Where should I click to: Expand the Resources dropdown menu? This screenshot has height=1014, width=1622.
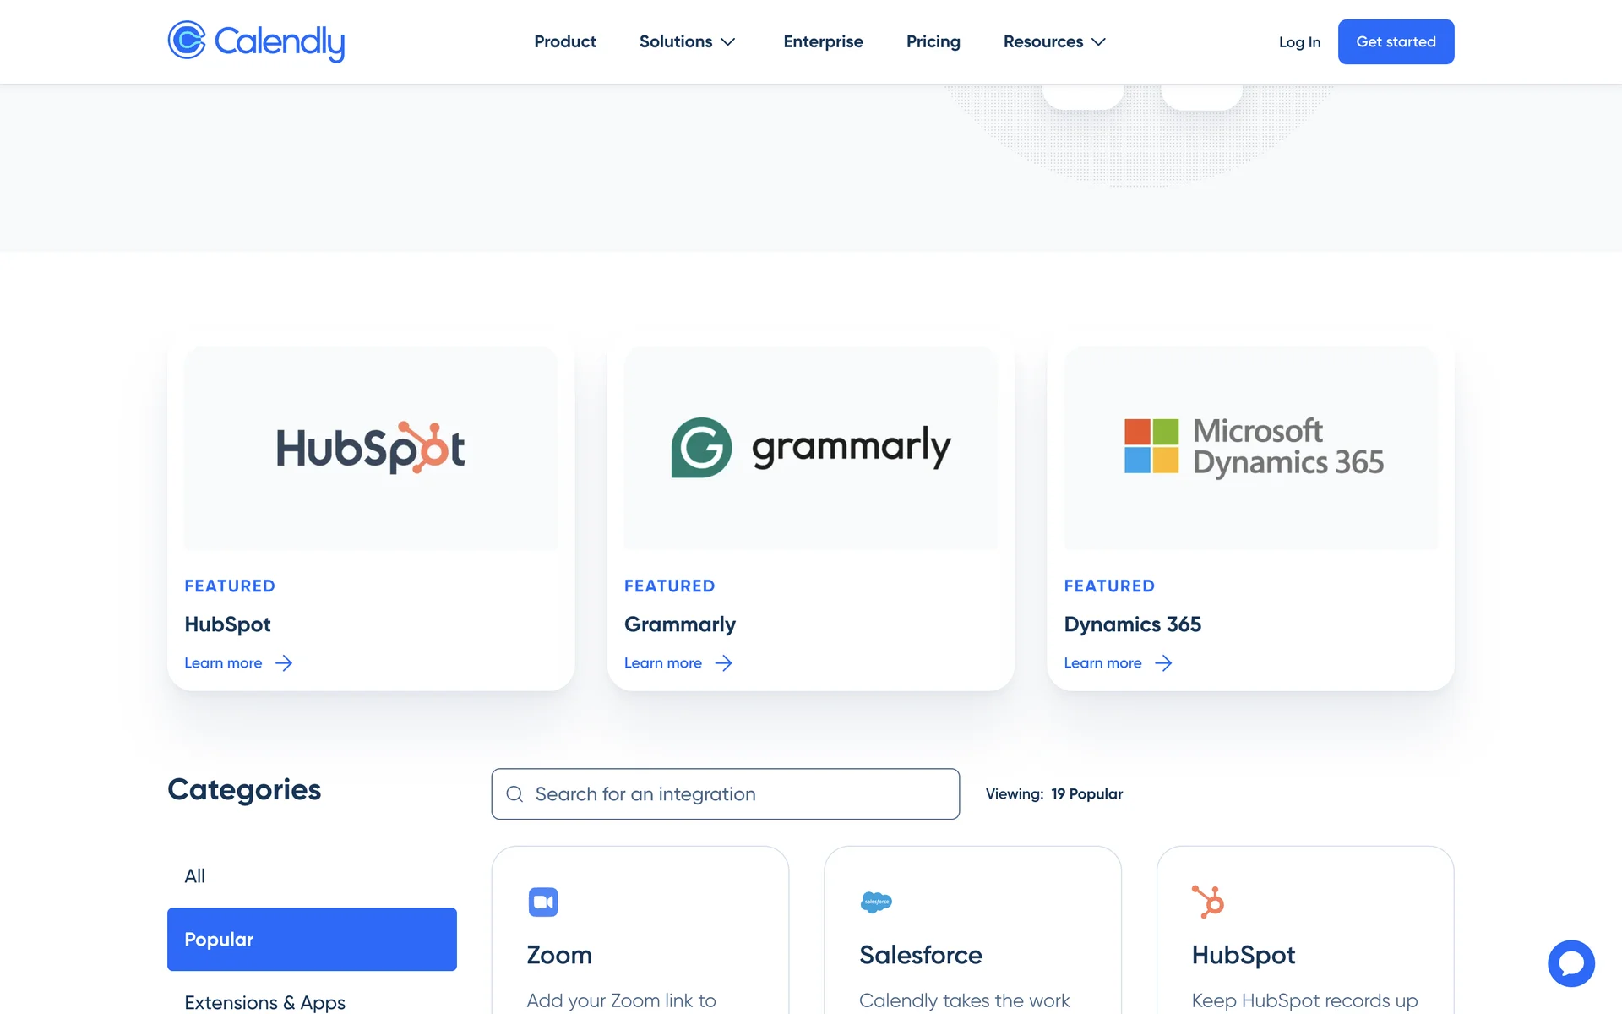point(1053,41)
